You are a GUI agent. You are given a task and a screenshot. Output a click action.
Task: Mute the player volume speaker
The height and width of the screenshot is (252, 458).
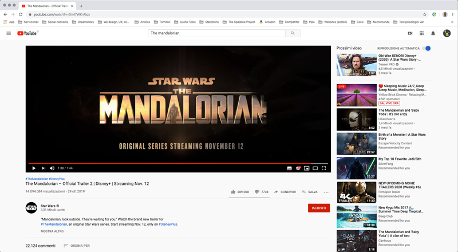tap(52, 168)
